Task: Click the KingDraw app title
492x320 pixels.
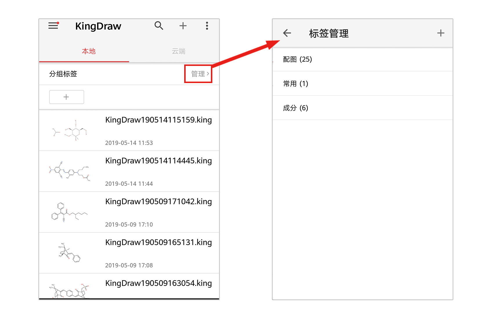Action: coord(98,26)
